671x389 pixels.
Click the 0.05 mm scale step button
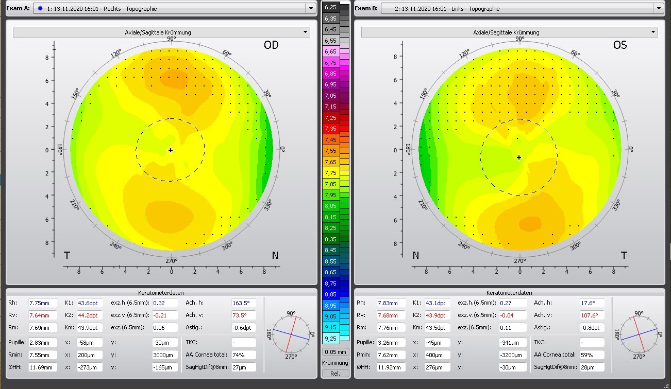point(335,352)
